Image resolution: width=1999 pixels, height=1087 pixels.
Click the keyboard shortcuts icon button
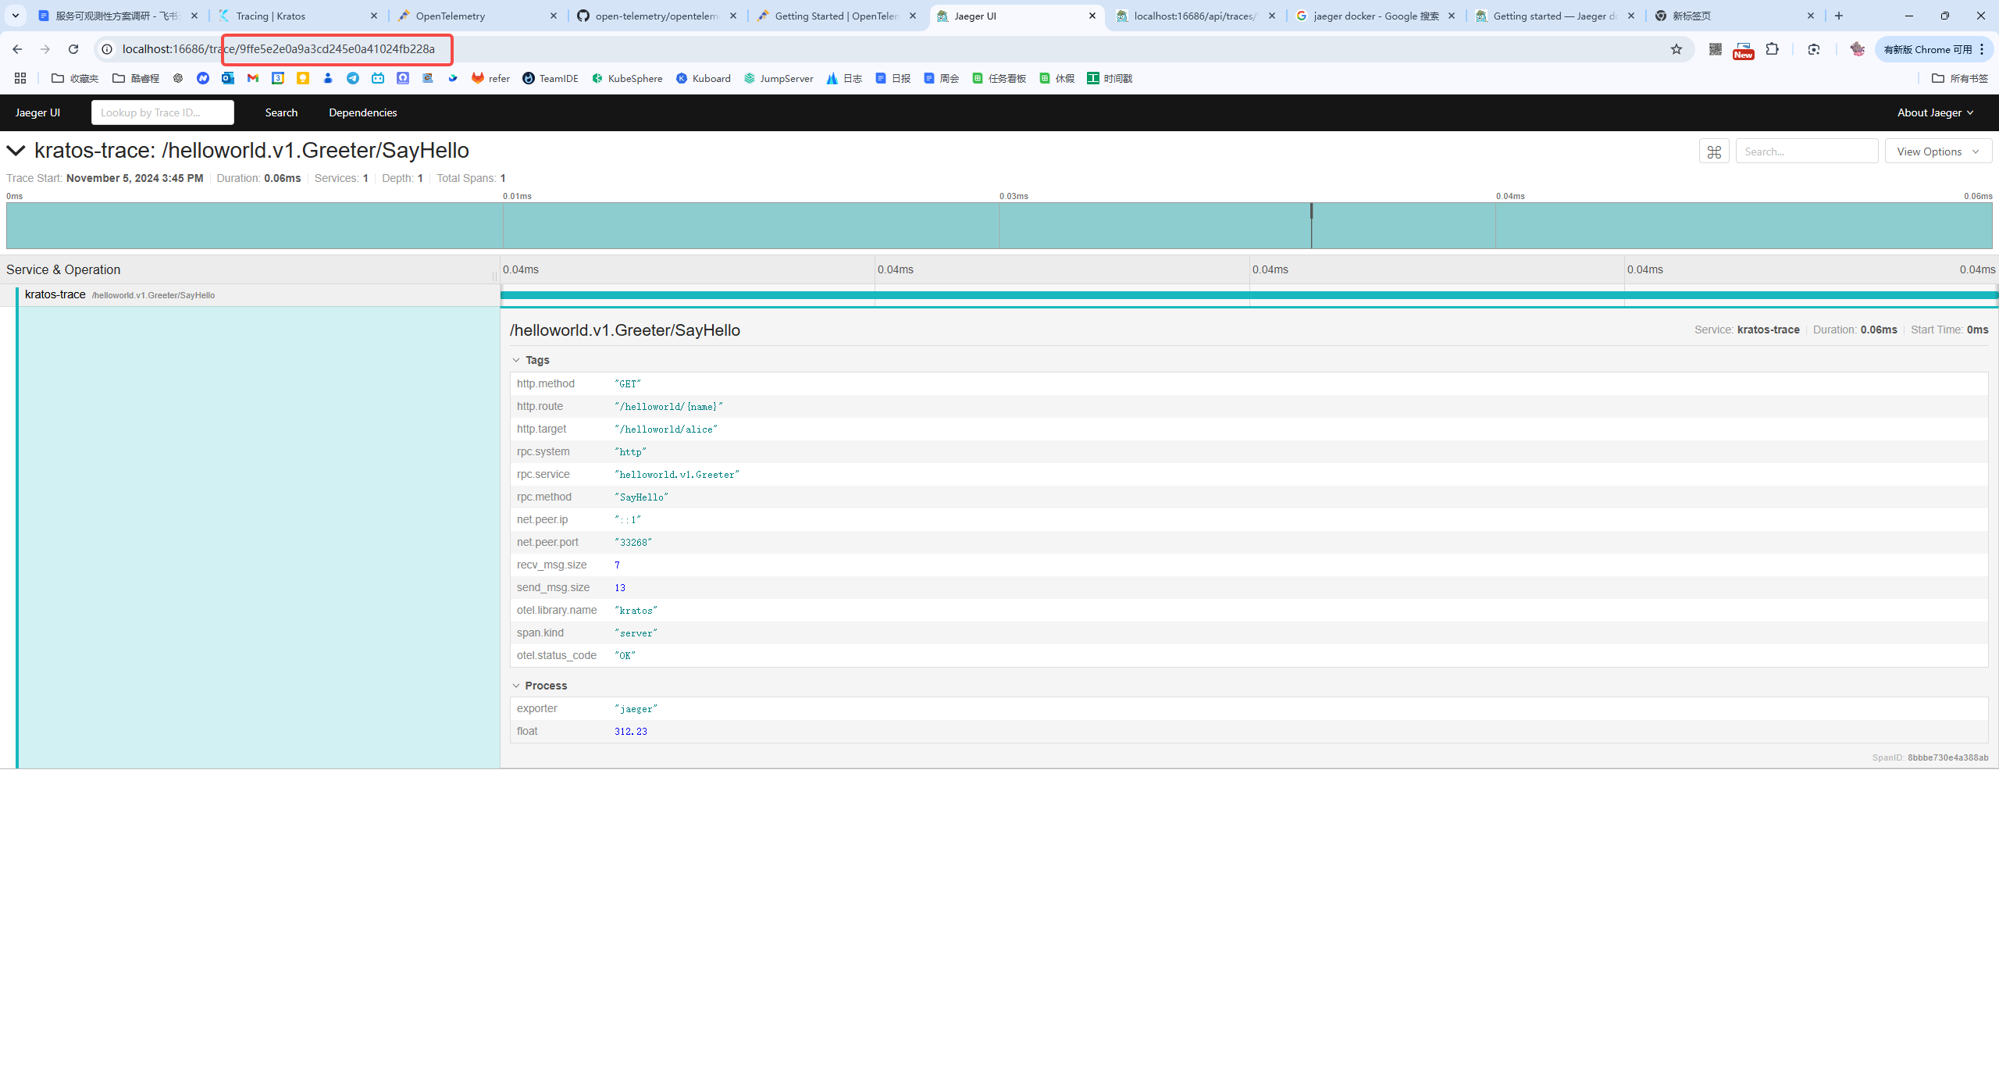click(1714, 151)
